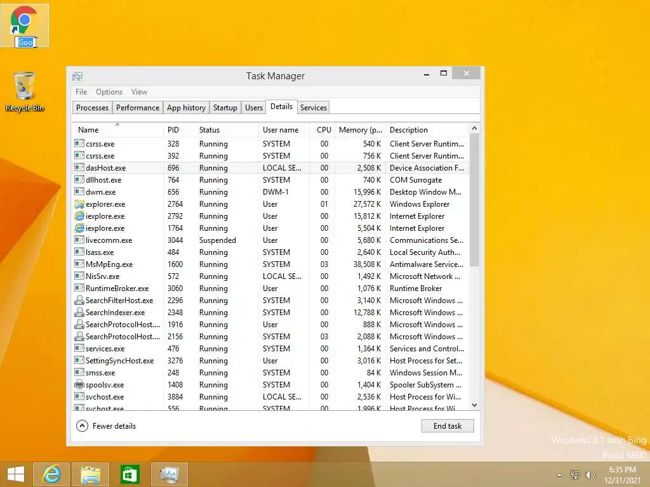Image resolution: width=650 pixels, height=487 pixels.
Task: Sort by the Description column header
Action: (x=427, y=129)
